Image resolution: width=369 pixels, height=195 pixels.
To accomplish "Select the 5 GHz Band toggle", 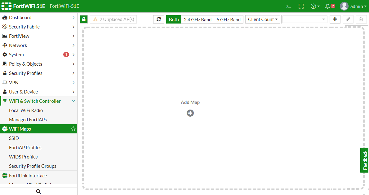I will pos(229,19).
